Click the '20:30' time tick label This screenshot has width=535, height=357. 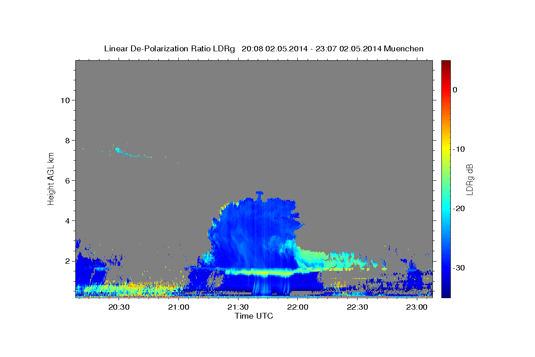pyautogui.click(x=119, y=307)
